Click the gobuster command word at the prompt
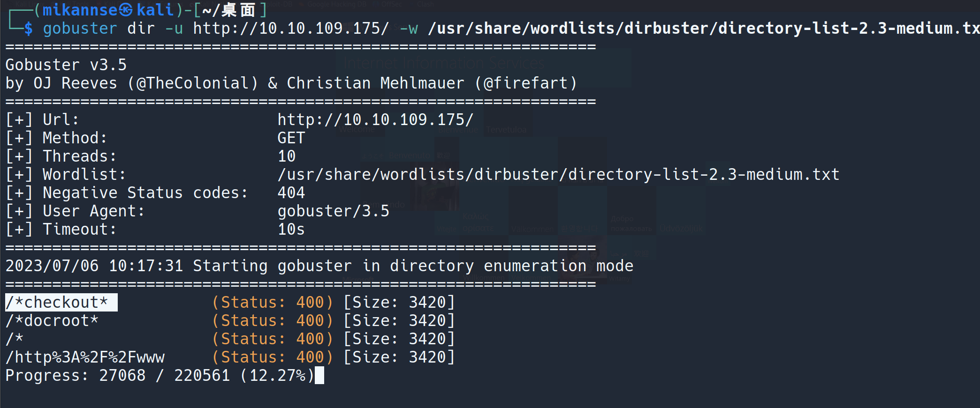This screenshot has height=408, width=980. [x=80, y=29]
